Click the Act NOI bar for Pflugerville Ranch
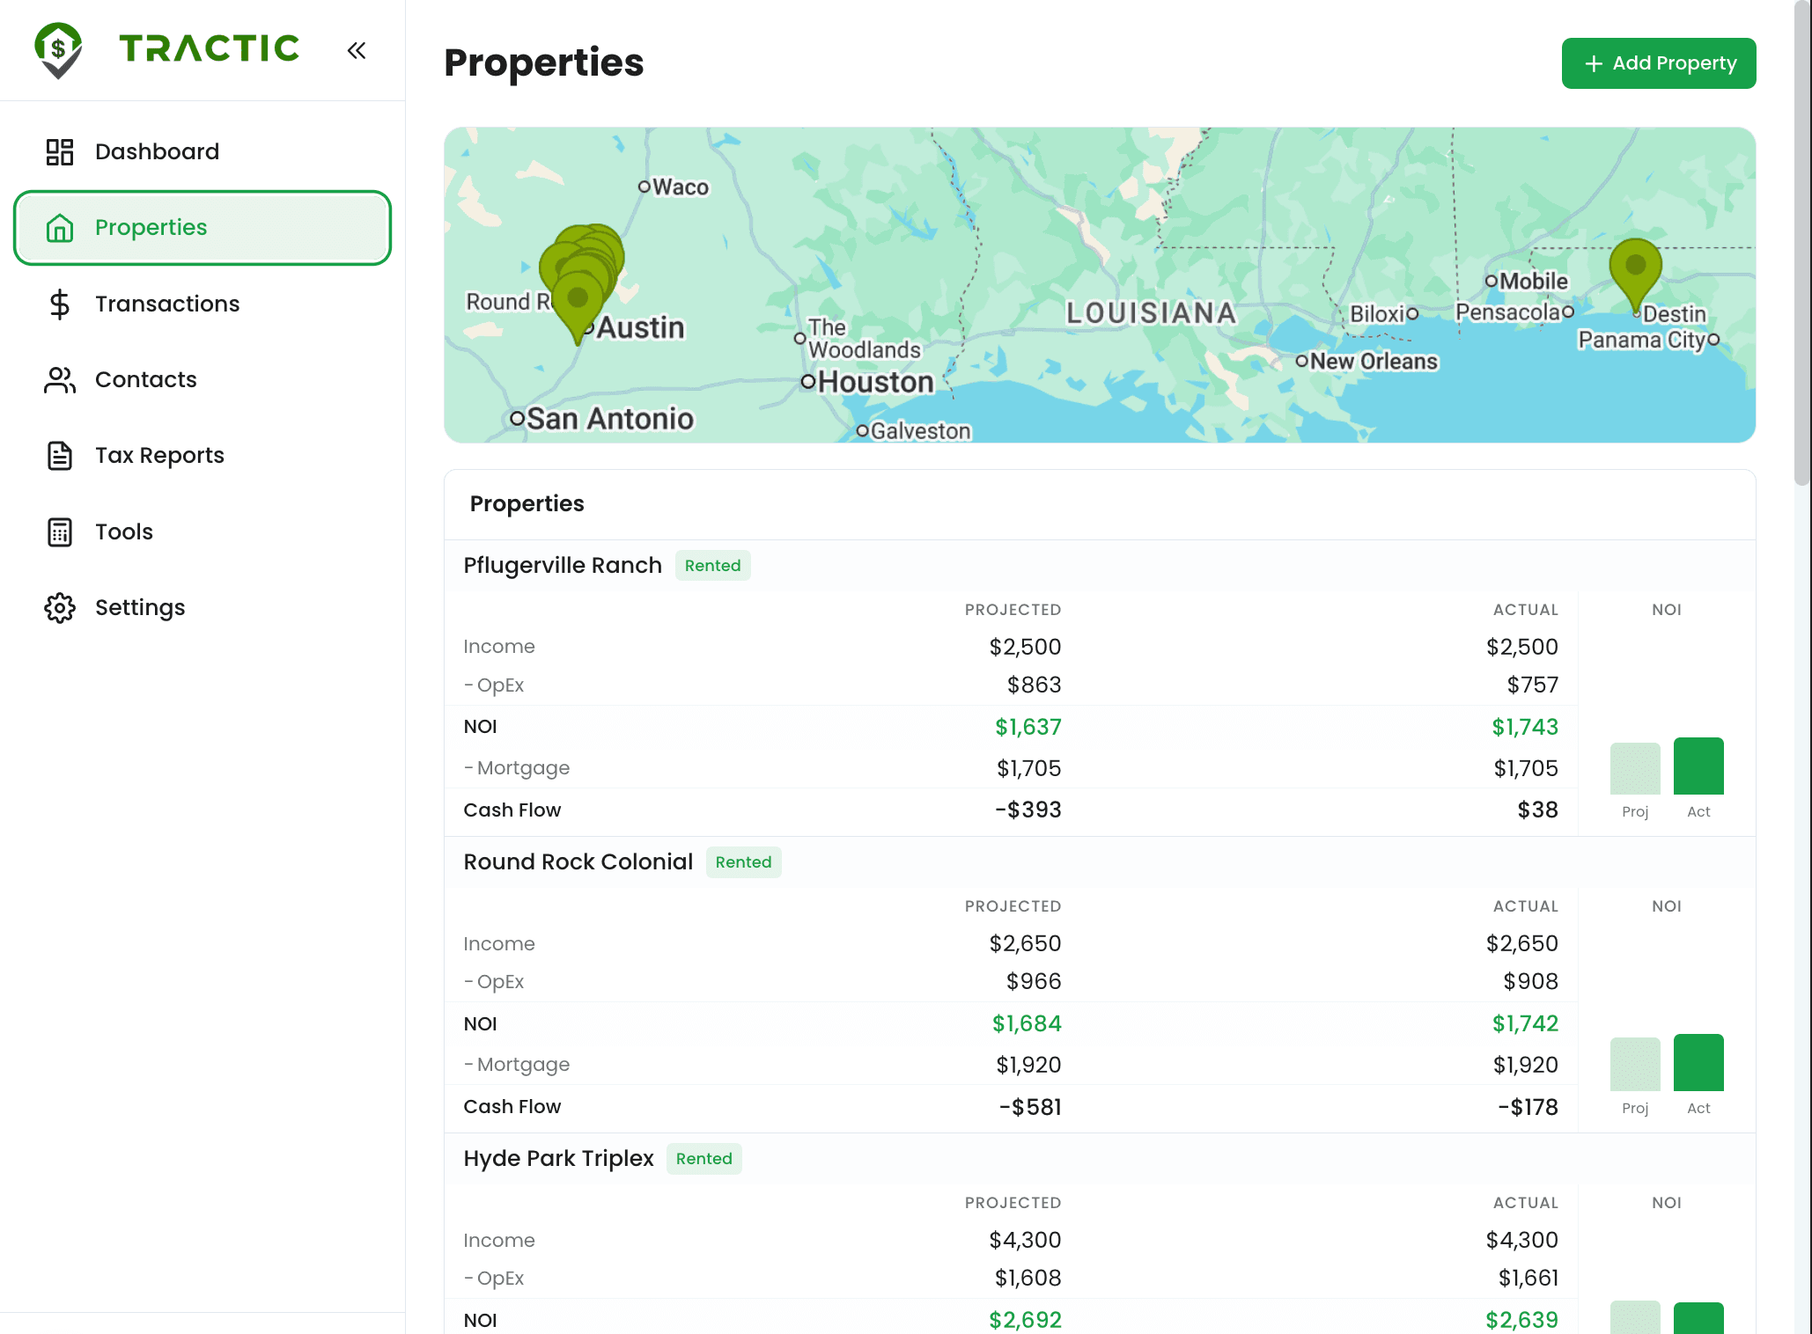The height and width of the screenshot is (1334, 1812). point(1698,766)
